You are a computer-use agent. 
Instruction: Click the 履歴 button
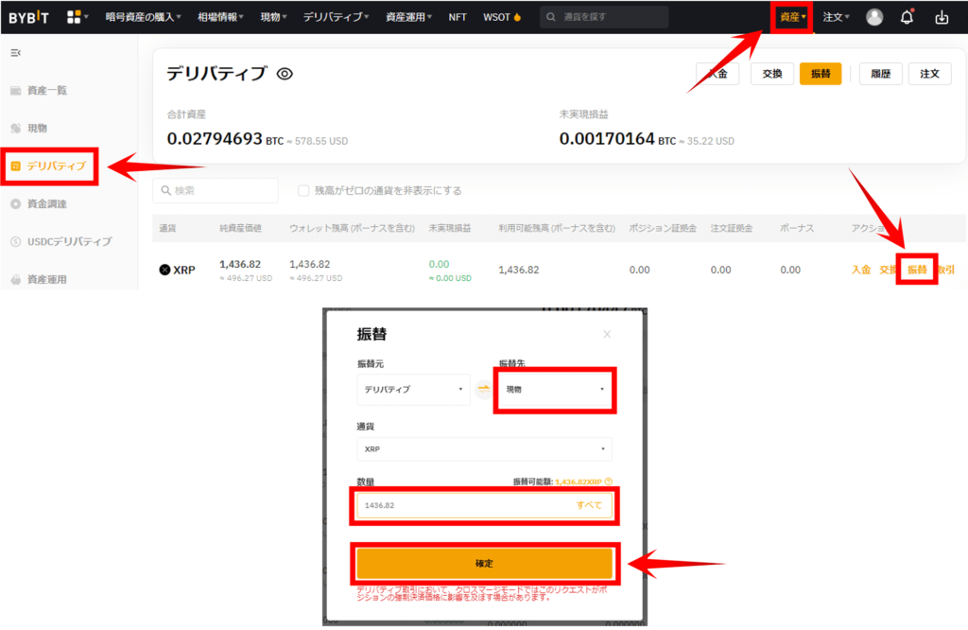(x=881, y=74)
